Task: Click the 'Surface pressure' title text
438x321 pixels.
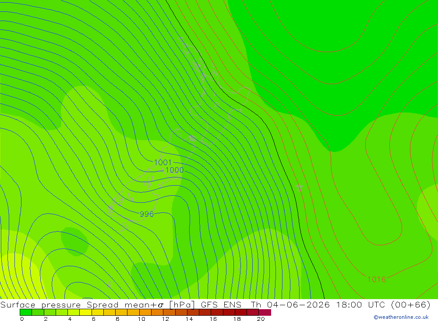Action: click(40, 305)
